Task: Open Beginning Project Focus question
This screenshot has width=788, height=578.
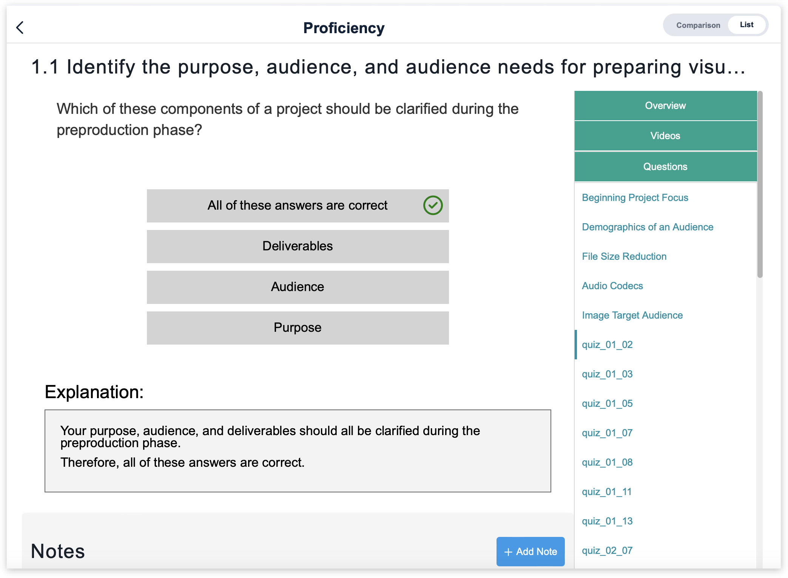Action: pyautogui.click(x=635, y=198)
